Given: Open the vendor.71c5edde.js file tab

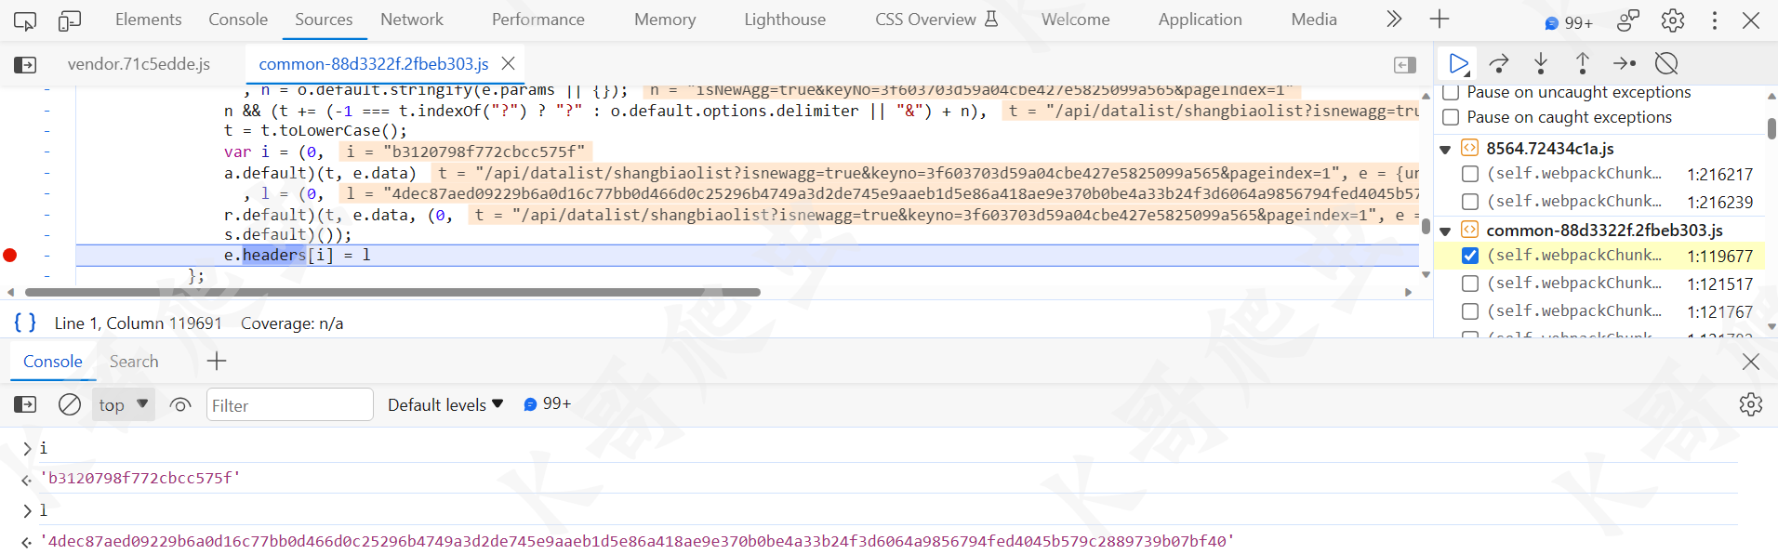Looking at the screenshot, I should (x=139, y=64).
